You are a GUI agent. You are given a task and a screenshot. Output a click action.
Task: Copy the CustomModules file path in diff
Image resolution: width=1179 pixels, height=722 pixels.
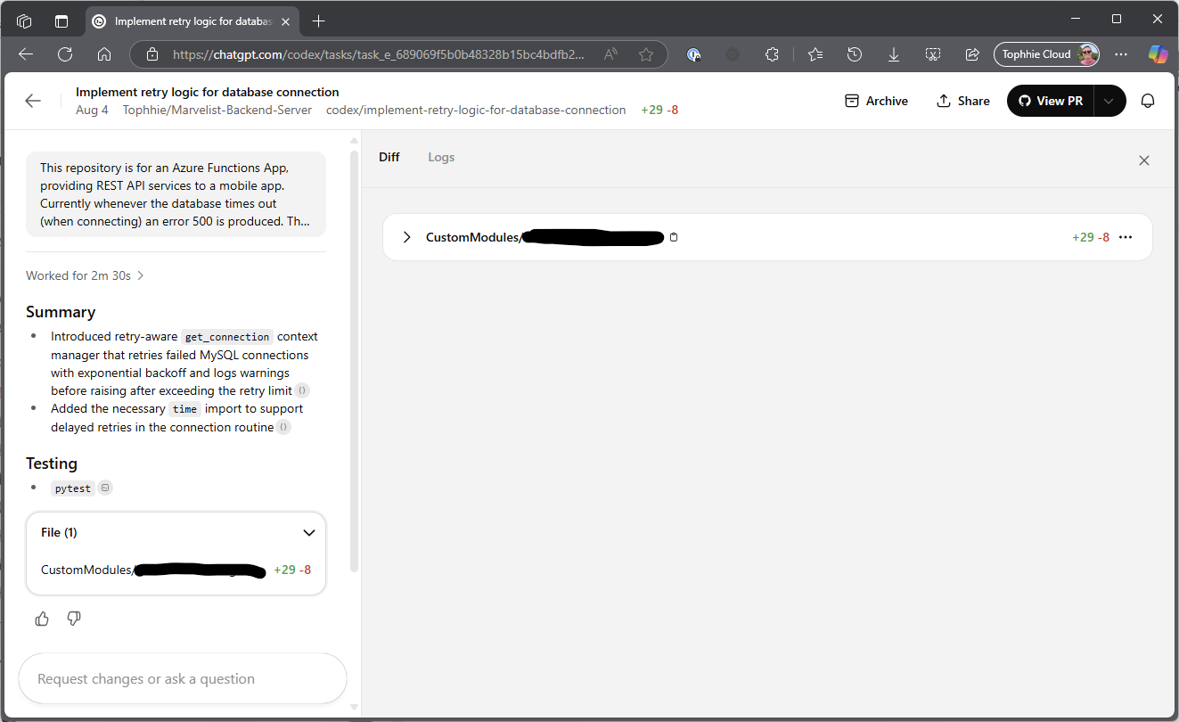tap(674, 237)
